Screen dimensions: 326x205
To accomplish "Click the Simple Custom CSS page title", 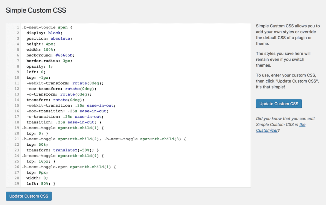I will (x=36, y=10).
